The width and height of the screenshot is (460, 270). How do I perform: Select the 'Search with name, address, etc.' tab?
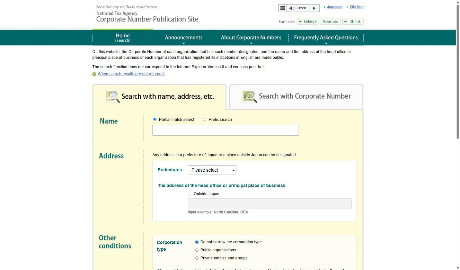click(159, 96)
